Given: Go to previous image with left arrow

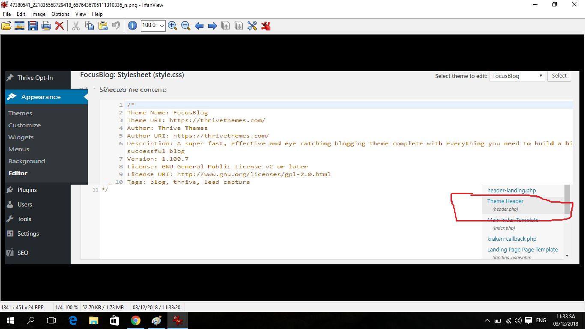Looking at the screenshot, I should [199, 26].
